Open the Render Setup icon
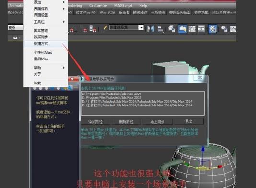Viewport: 256px width, 188px height. coord(224,29)
